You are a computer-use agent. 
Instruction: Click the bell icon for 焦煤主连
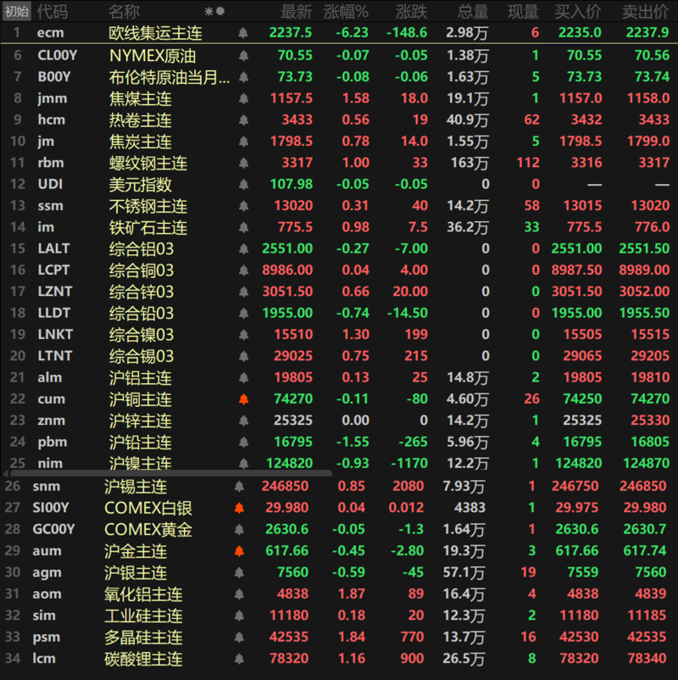243,98
